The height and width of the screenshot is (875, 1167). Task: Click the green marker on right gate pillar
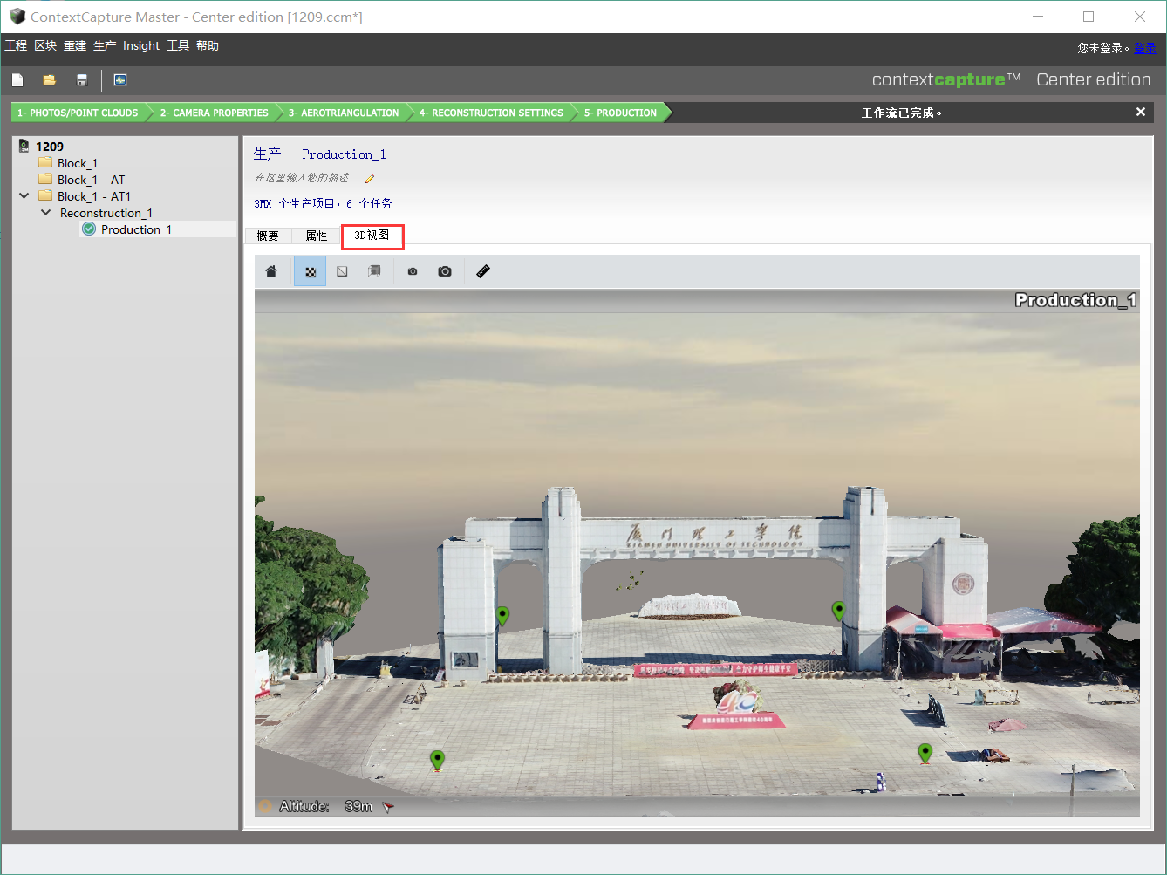click(838, 611)
